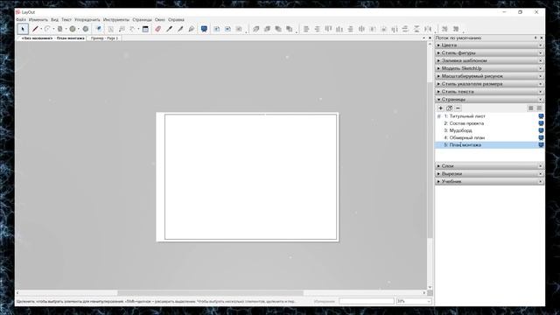This screenshot has height=315, width=560.
Task: Delete page with minus button
Action: 458,108
